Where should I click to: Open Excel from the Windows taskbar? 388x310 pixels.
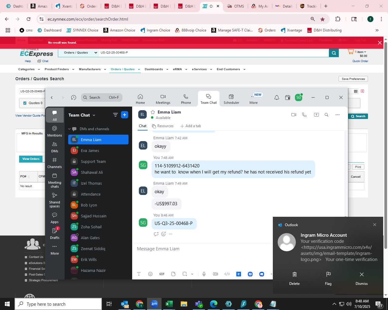(x=169, y=304)
